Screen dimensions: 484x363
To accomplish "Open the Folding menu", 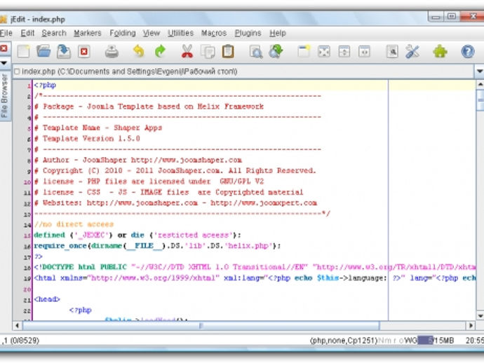I will coord(123,33).
